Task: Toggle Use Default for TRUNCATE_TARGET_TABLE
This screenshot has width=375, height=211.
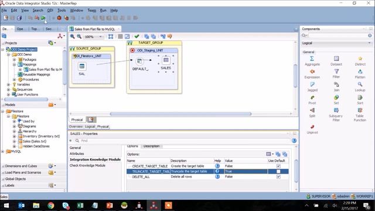Action: point(278,171)
